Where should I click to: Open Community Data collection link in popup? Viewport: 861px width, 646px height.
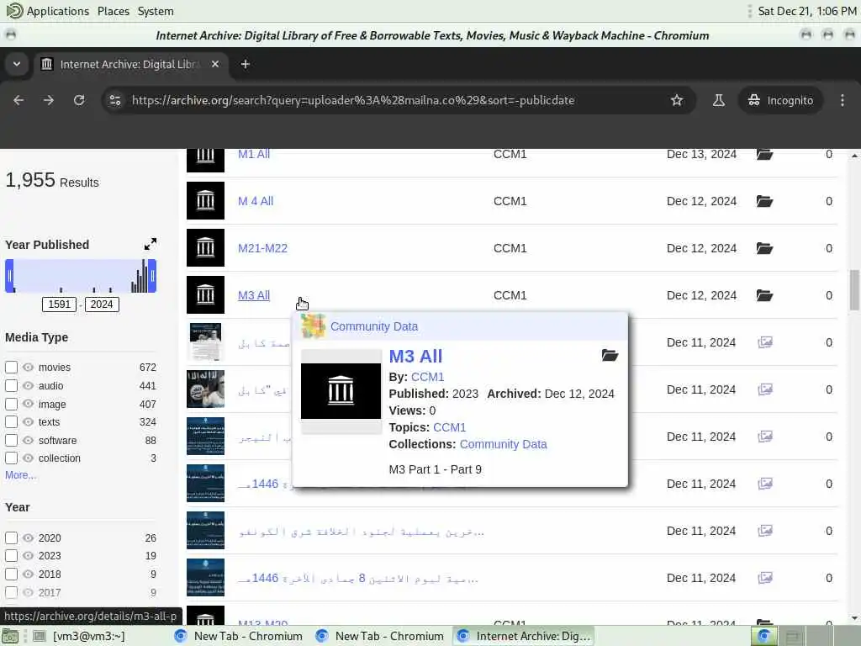503,444
